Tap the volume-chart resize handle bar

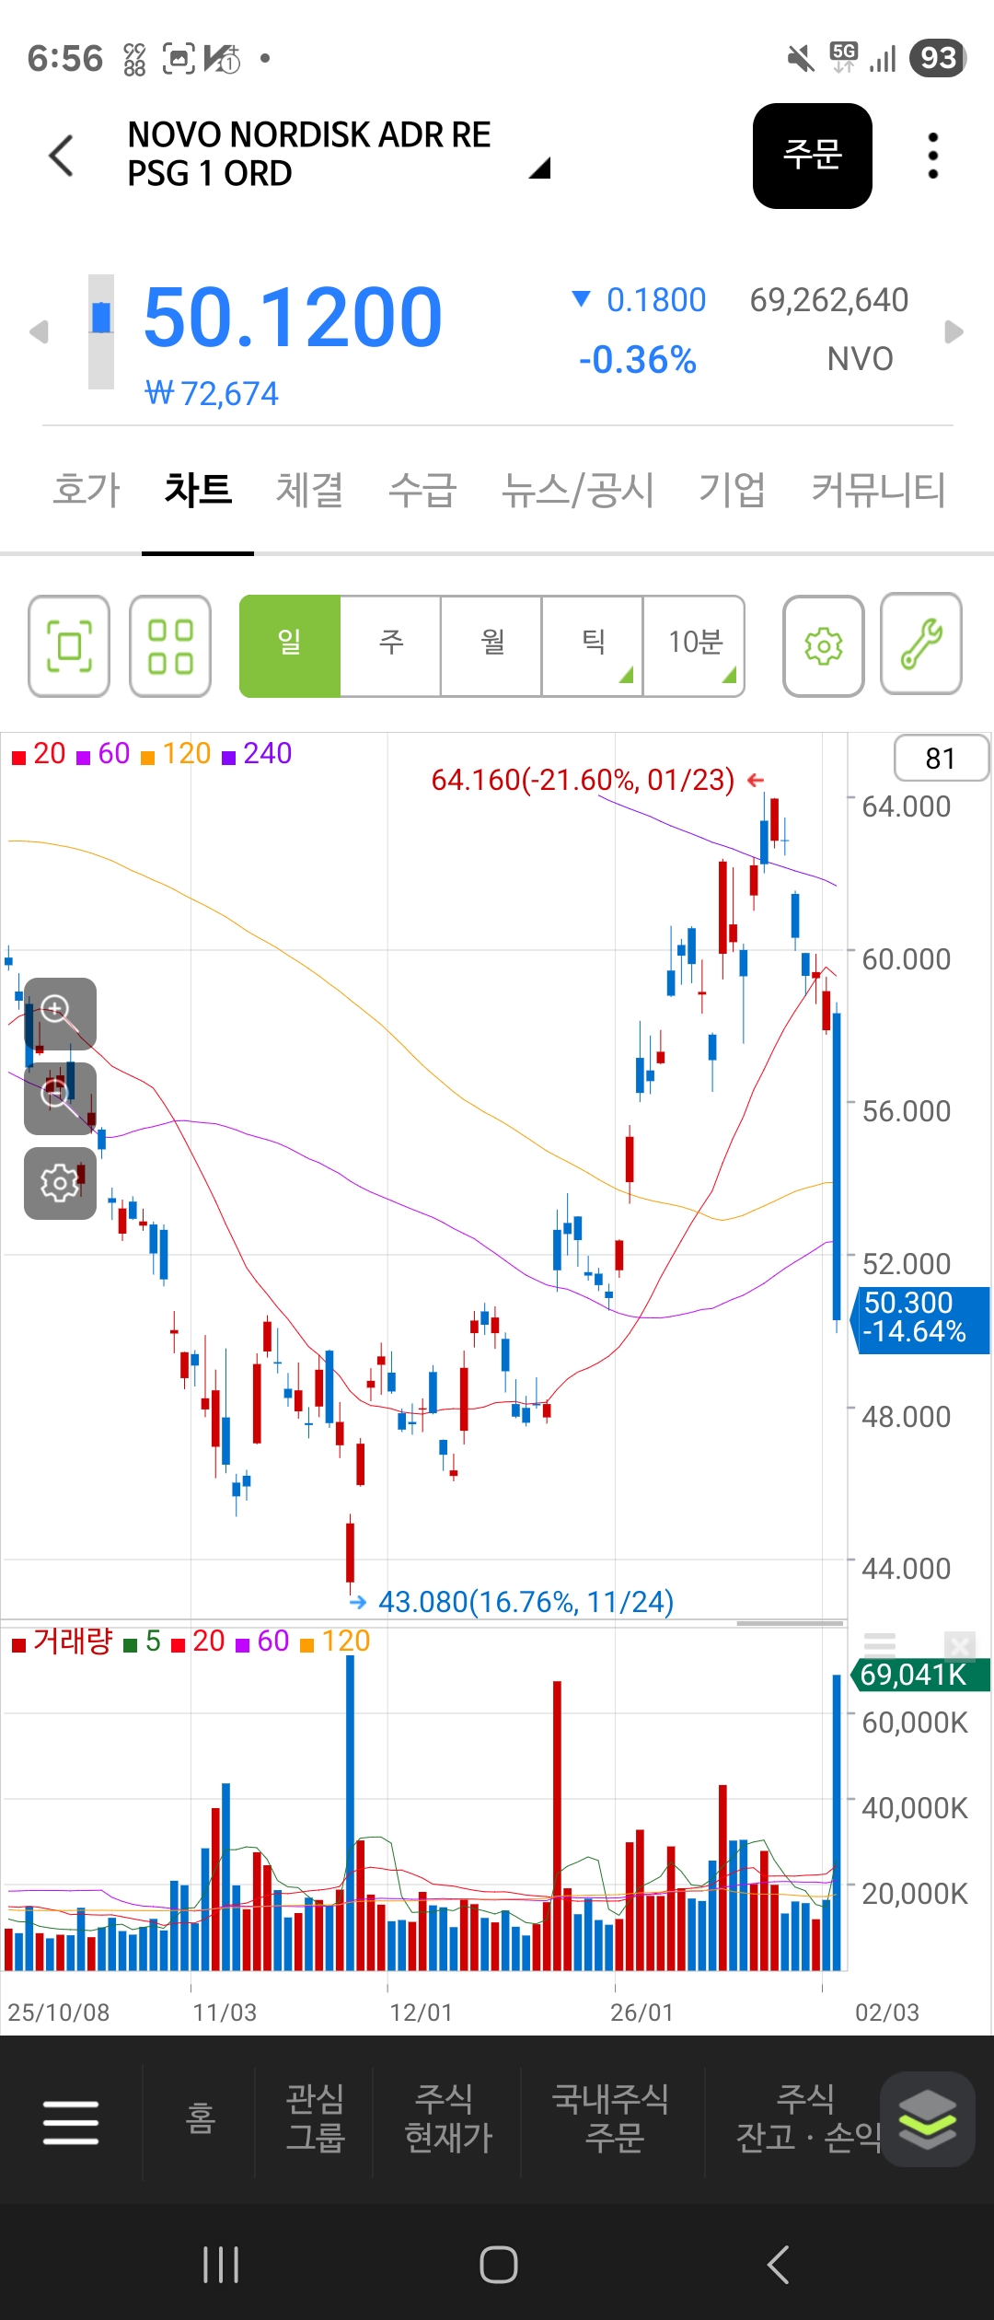click(x=791, y=1623)
